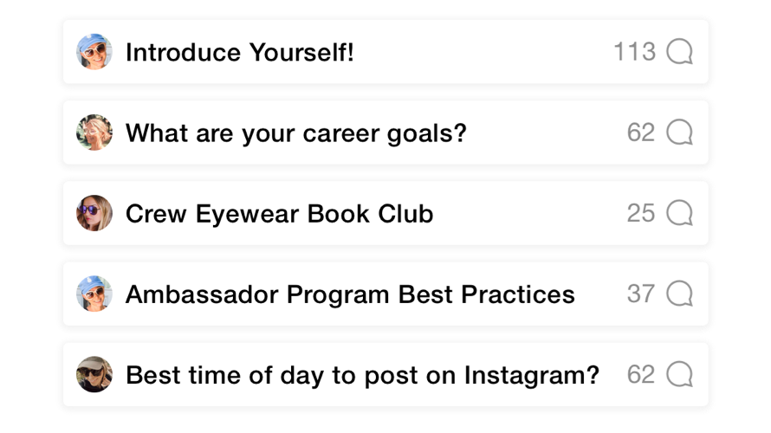The width and height of the screenshot is (771, 433).
Task: Open the Introduce Yourself! discussion
Action: click(x=240, y=53)
